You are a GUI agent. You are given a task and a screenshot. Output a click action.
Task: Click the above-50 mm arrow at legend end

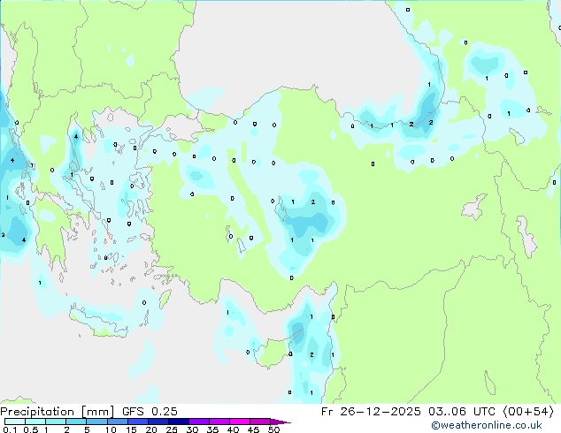280,422
